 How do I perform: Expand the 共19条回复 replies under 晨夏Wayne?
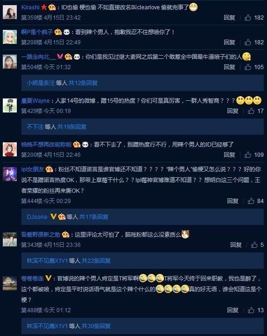(x=72, y=127)
